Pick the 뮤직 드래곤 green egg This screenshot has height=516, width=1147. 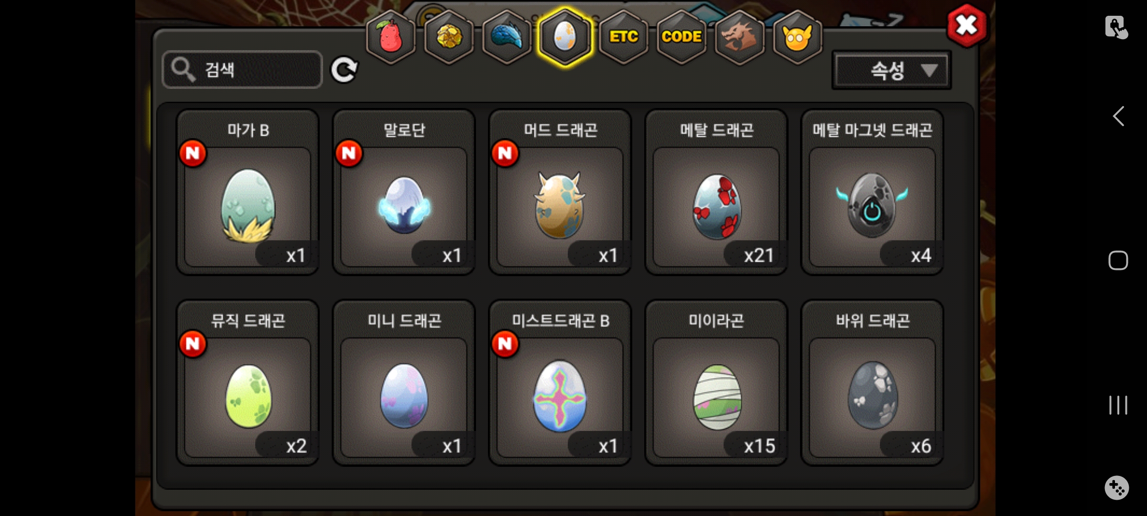point(248,383)
